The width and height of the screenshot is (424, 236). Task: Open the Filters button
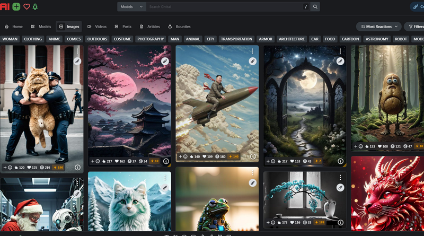tap(416, 27)
